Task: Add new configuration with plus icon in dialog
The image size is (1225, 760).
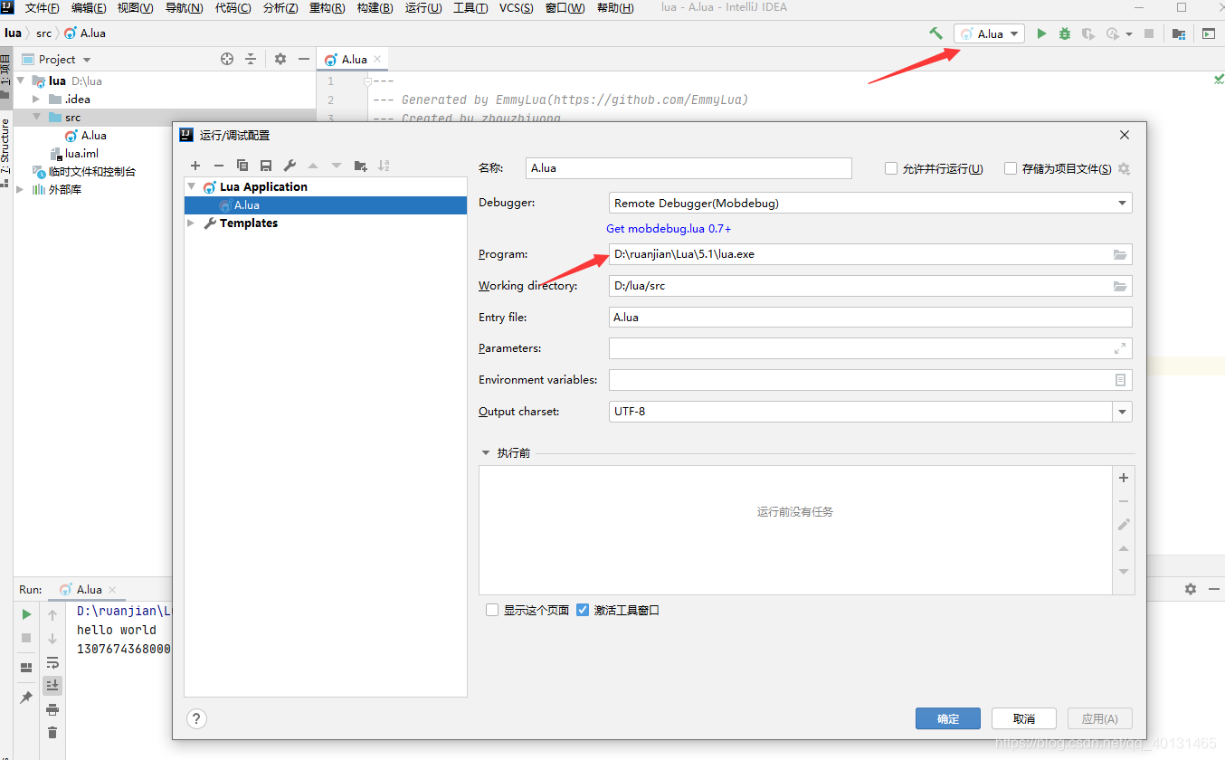Action: pyautogui.click(x=195, y=166)
